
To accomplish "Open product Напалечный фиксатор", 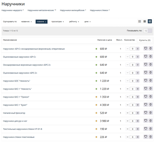I will (x=14, y=113).
